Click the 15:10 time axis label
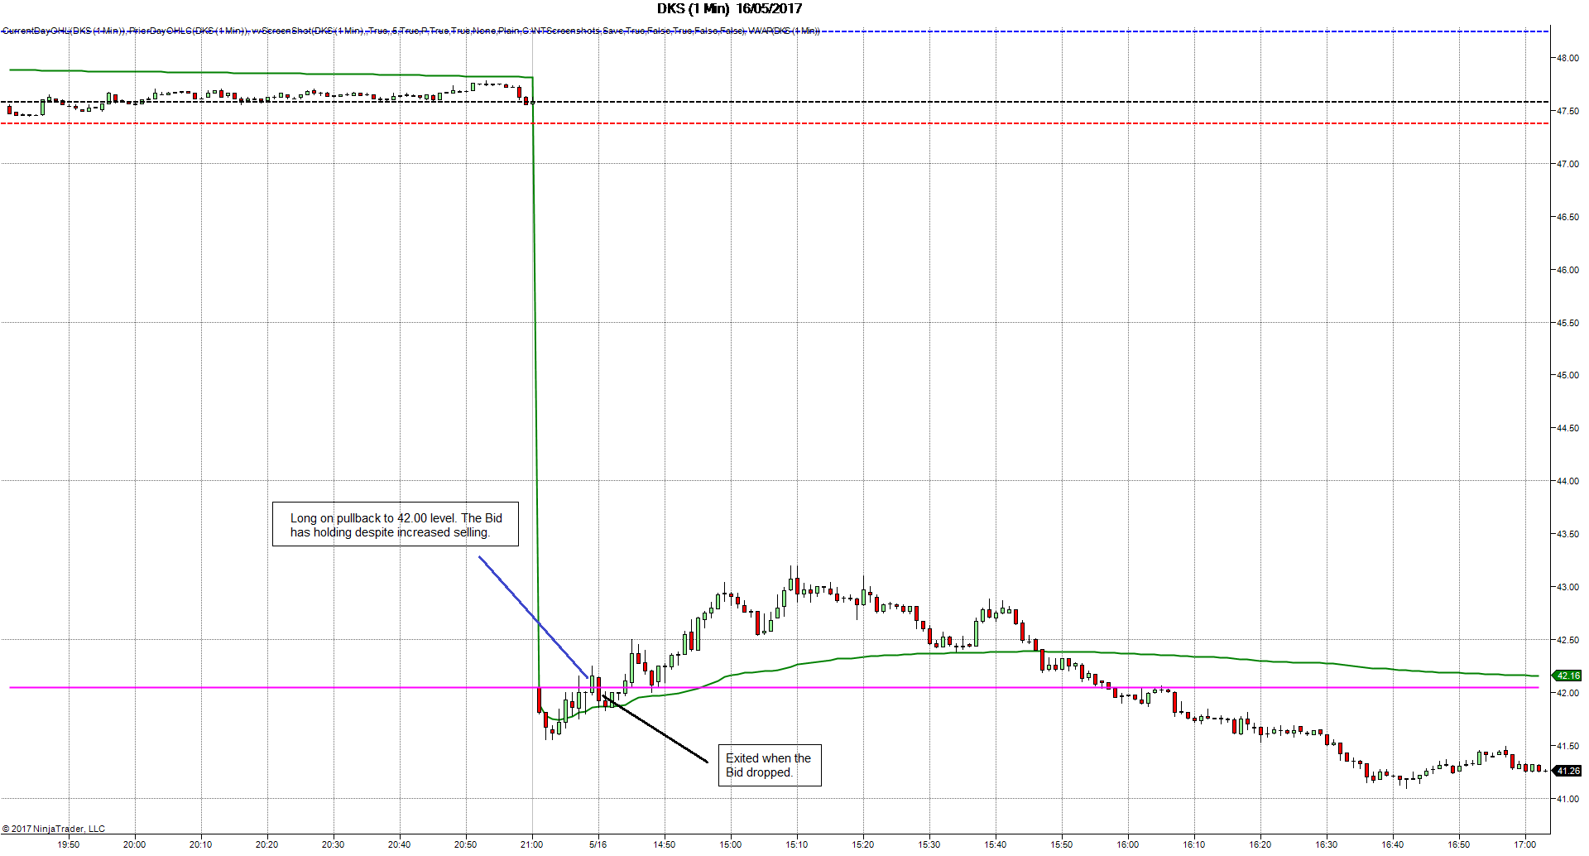1589x856 pixels. 797,844
